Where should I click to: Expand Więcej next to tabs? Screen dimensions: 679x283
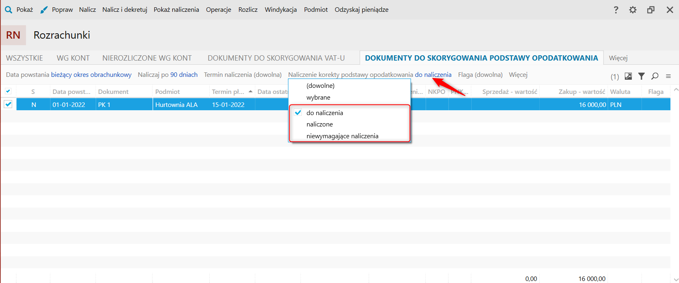pyautogui.click(x=618, y=58)
